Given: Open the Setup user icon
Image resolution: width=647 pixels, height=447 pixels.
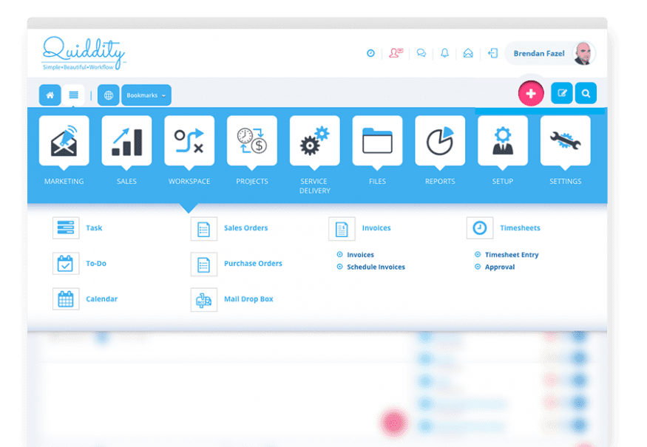Looking at the screenshot, I should [502, 140].
